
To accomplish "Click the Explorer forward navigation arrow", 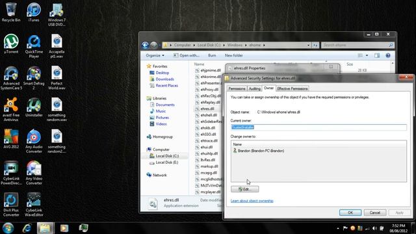I will [153, 45].
